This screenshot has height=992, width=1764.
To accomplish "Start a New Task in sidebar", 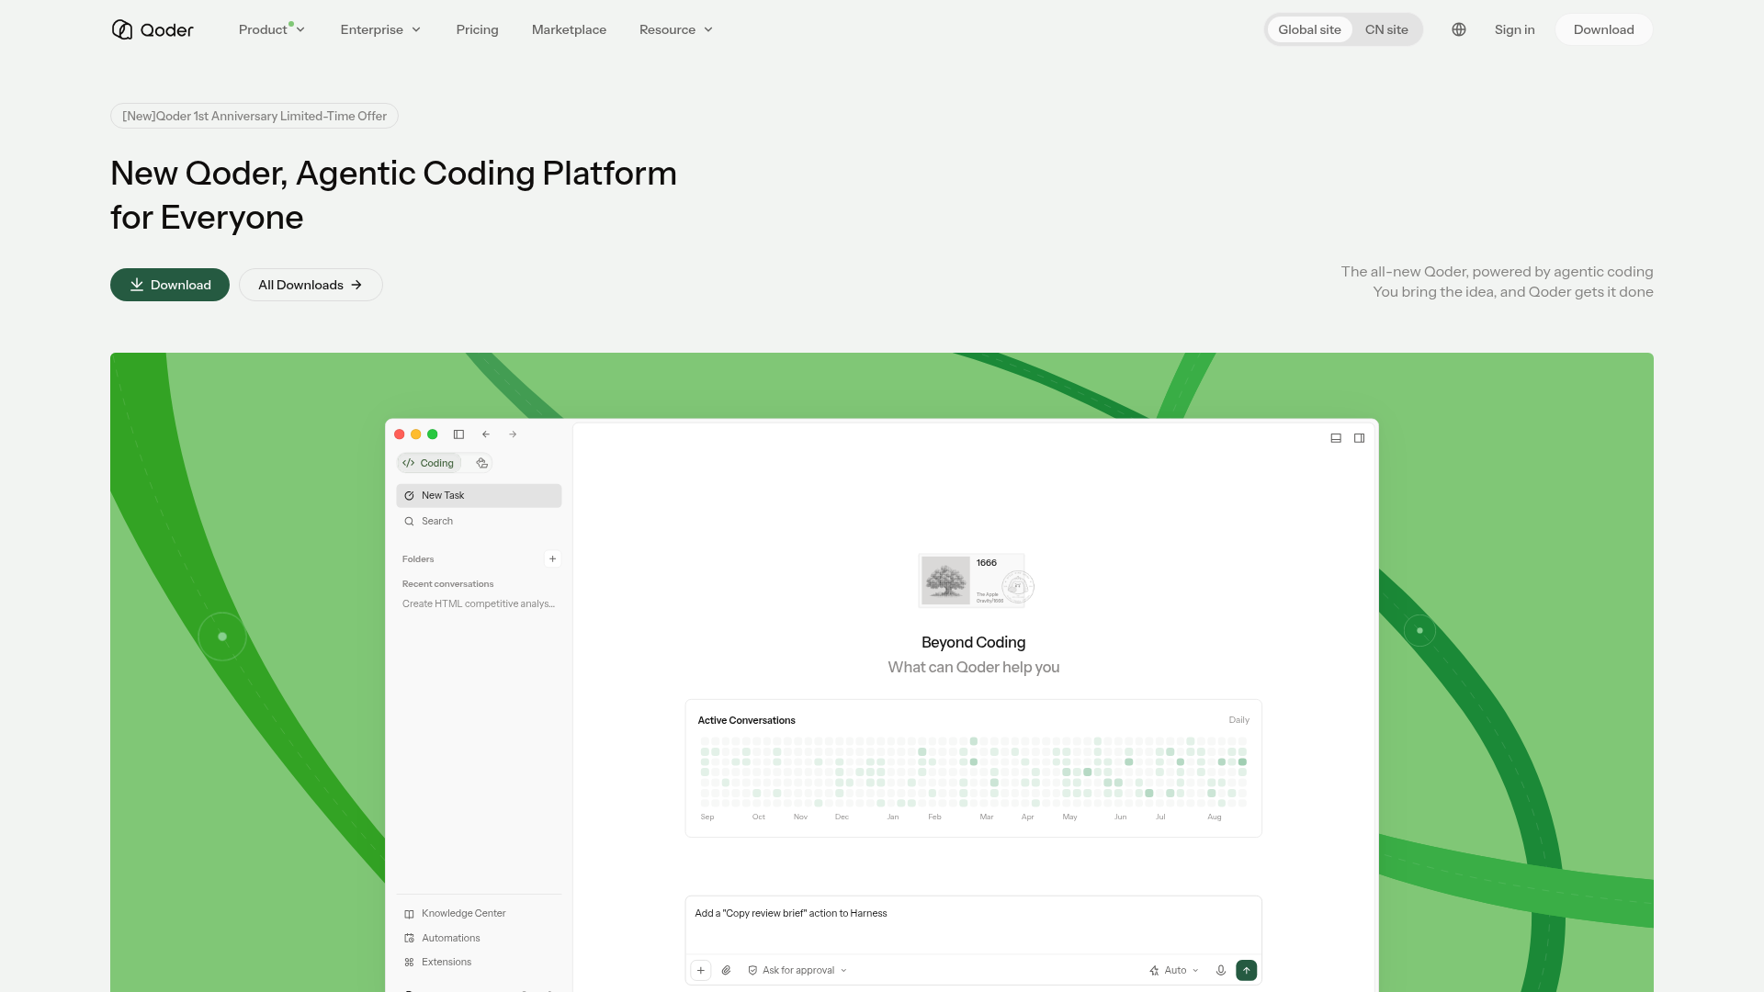I will [x=479, y=495].
